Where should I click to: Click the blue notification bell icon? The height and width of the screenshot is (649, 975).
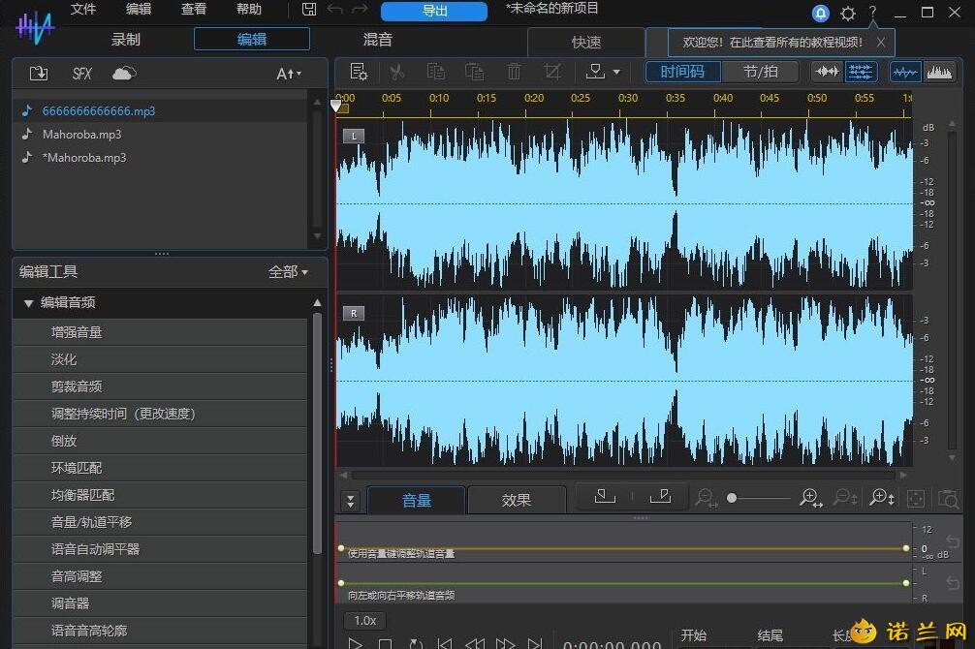pyautogui.click(x=821, y=13)
